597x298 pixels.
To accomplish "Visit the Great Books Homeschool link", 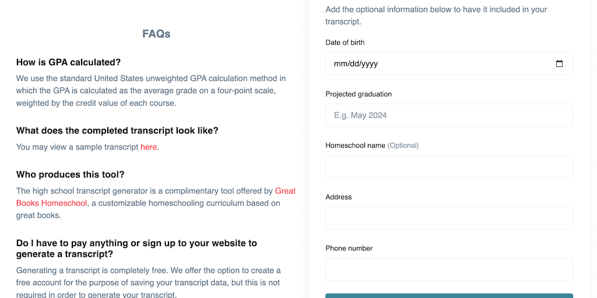I will pos(285,191).
